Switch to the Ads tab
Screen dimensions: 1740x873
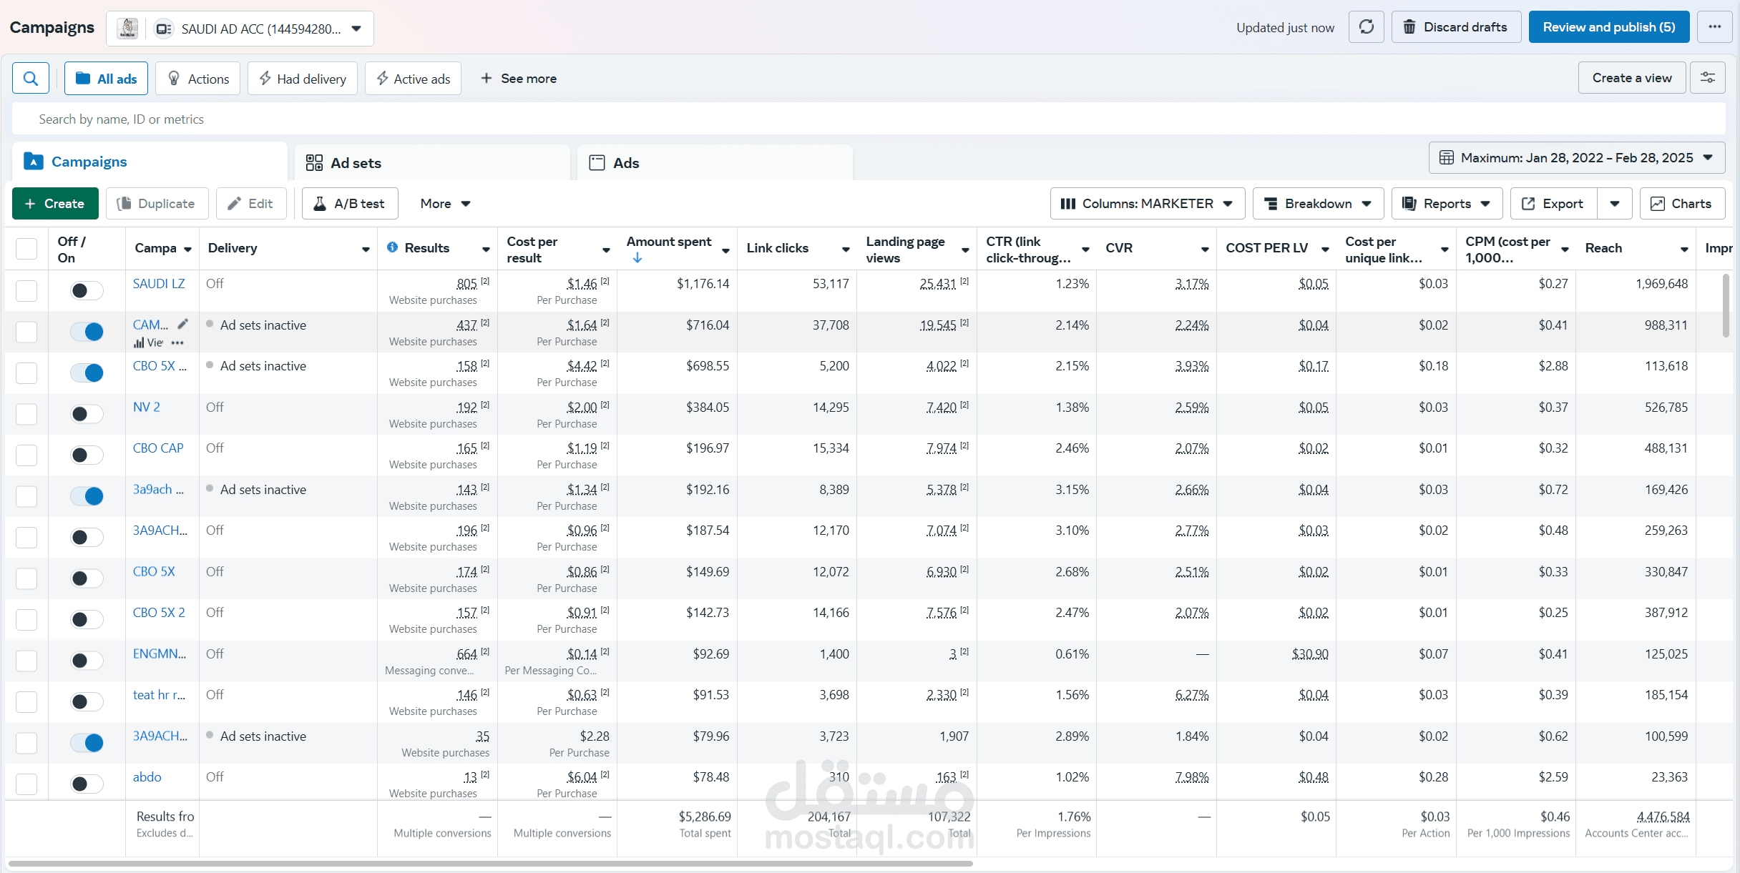(625, 163)
